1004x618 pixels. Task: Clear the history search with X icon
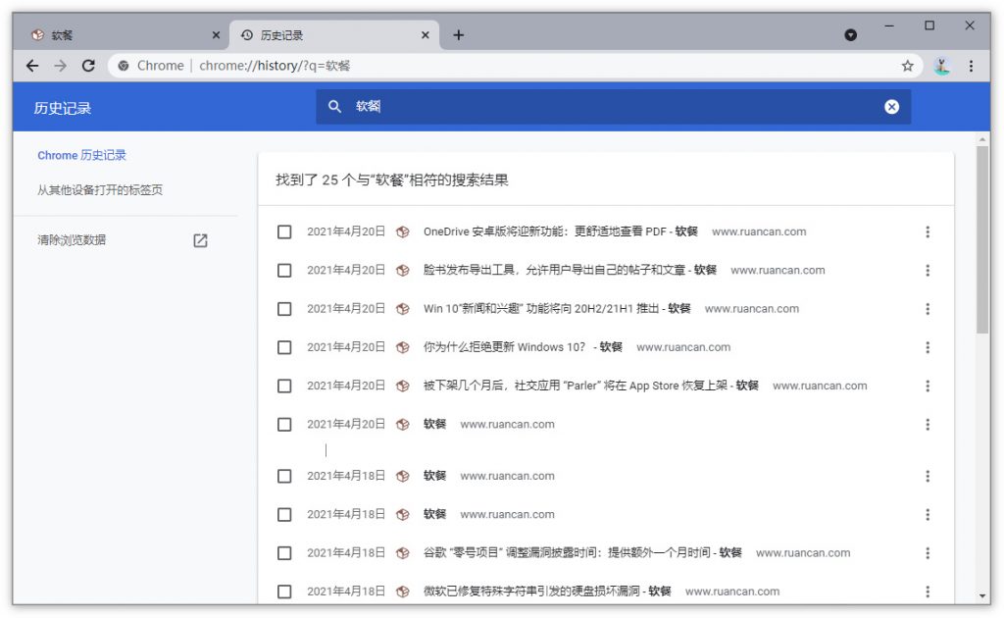[x=891, y=107]
